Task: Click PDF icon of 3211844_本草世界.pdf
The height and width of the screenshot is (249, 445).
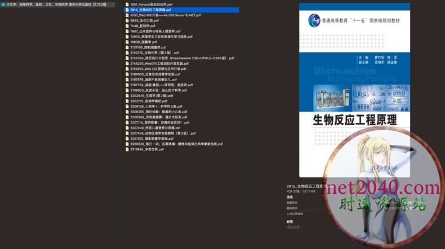Action: [x=127, y=149]
